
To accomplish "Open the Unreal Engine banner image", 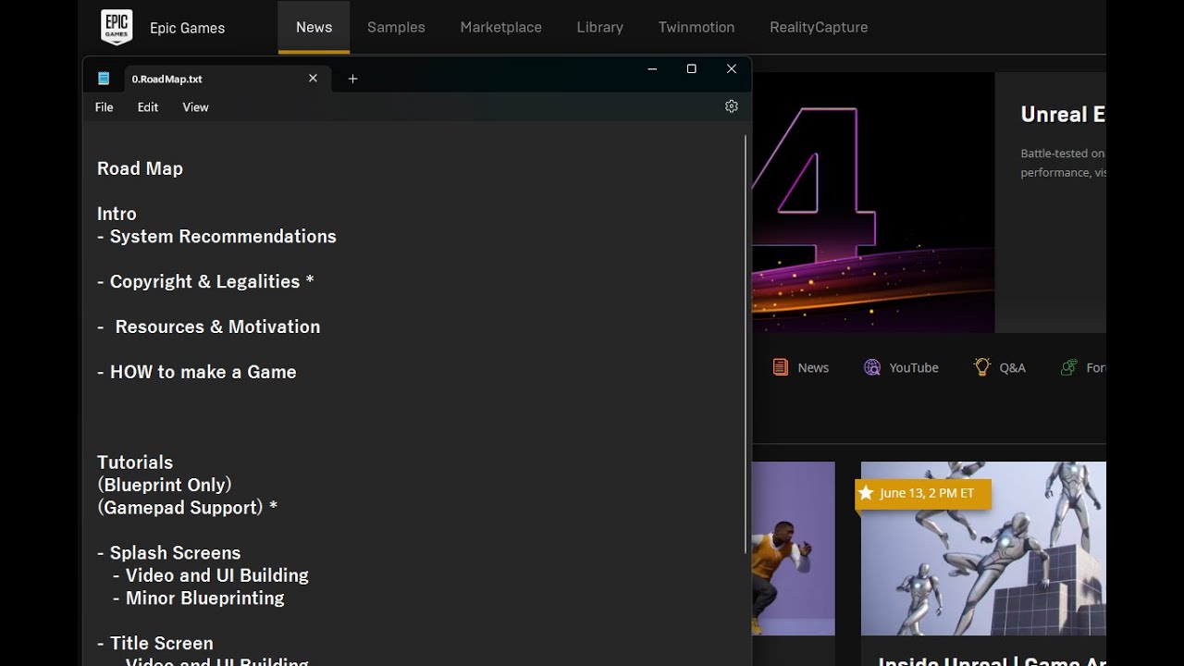I will pyautogui.click(x=873, y=203).
